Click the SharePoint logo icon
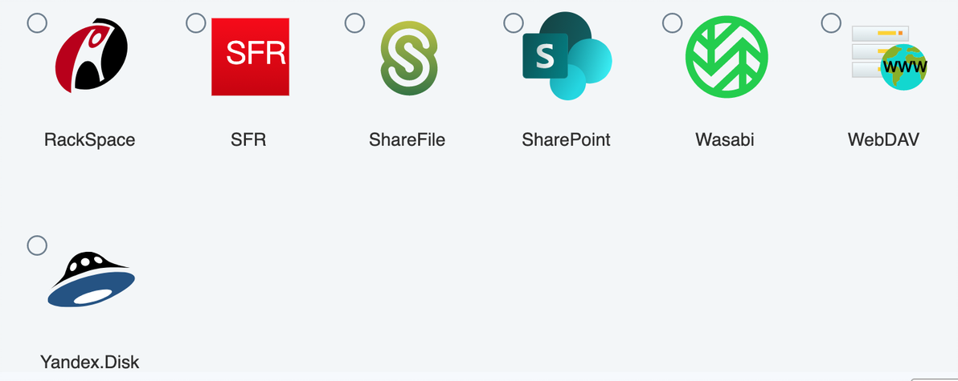Viewport: 958px width, 381px height. [567, 56]
